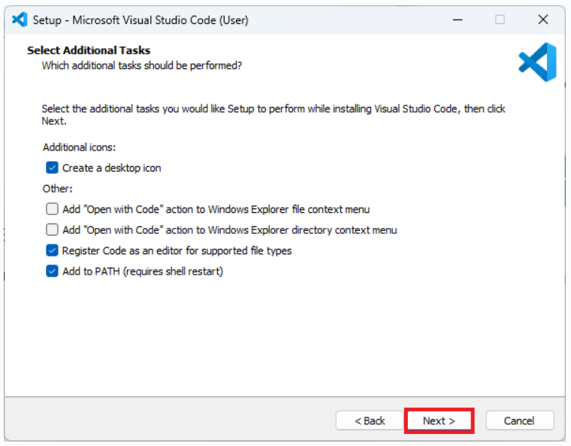Image resolution: width=571 pixels, height=446 pixels.
Task: Uncheck the Add to PATH checkbox
Action: [52, 272]
